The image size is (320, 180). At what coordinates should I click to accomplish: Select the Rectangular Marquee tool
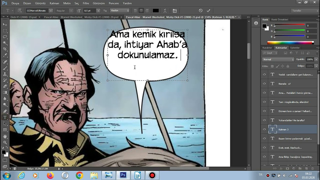[x=5, y=30]
